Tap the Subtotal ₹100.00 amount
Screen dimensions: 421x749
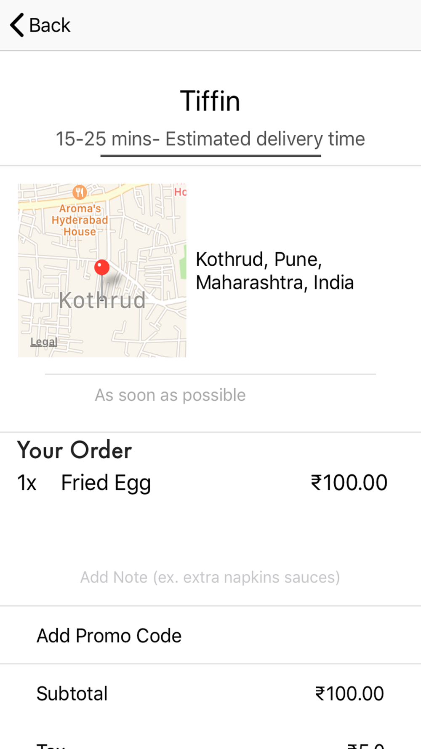point(349,694)
